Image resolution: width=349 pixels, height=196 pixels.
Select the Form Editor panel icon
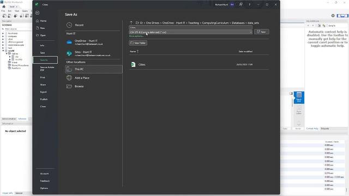click(299, 110)
